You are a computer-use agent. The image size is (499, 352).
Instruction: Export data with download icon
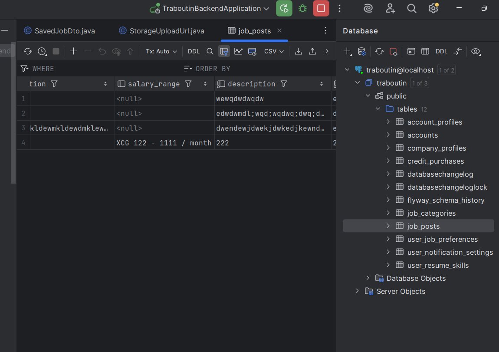(298, 51)
